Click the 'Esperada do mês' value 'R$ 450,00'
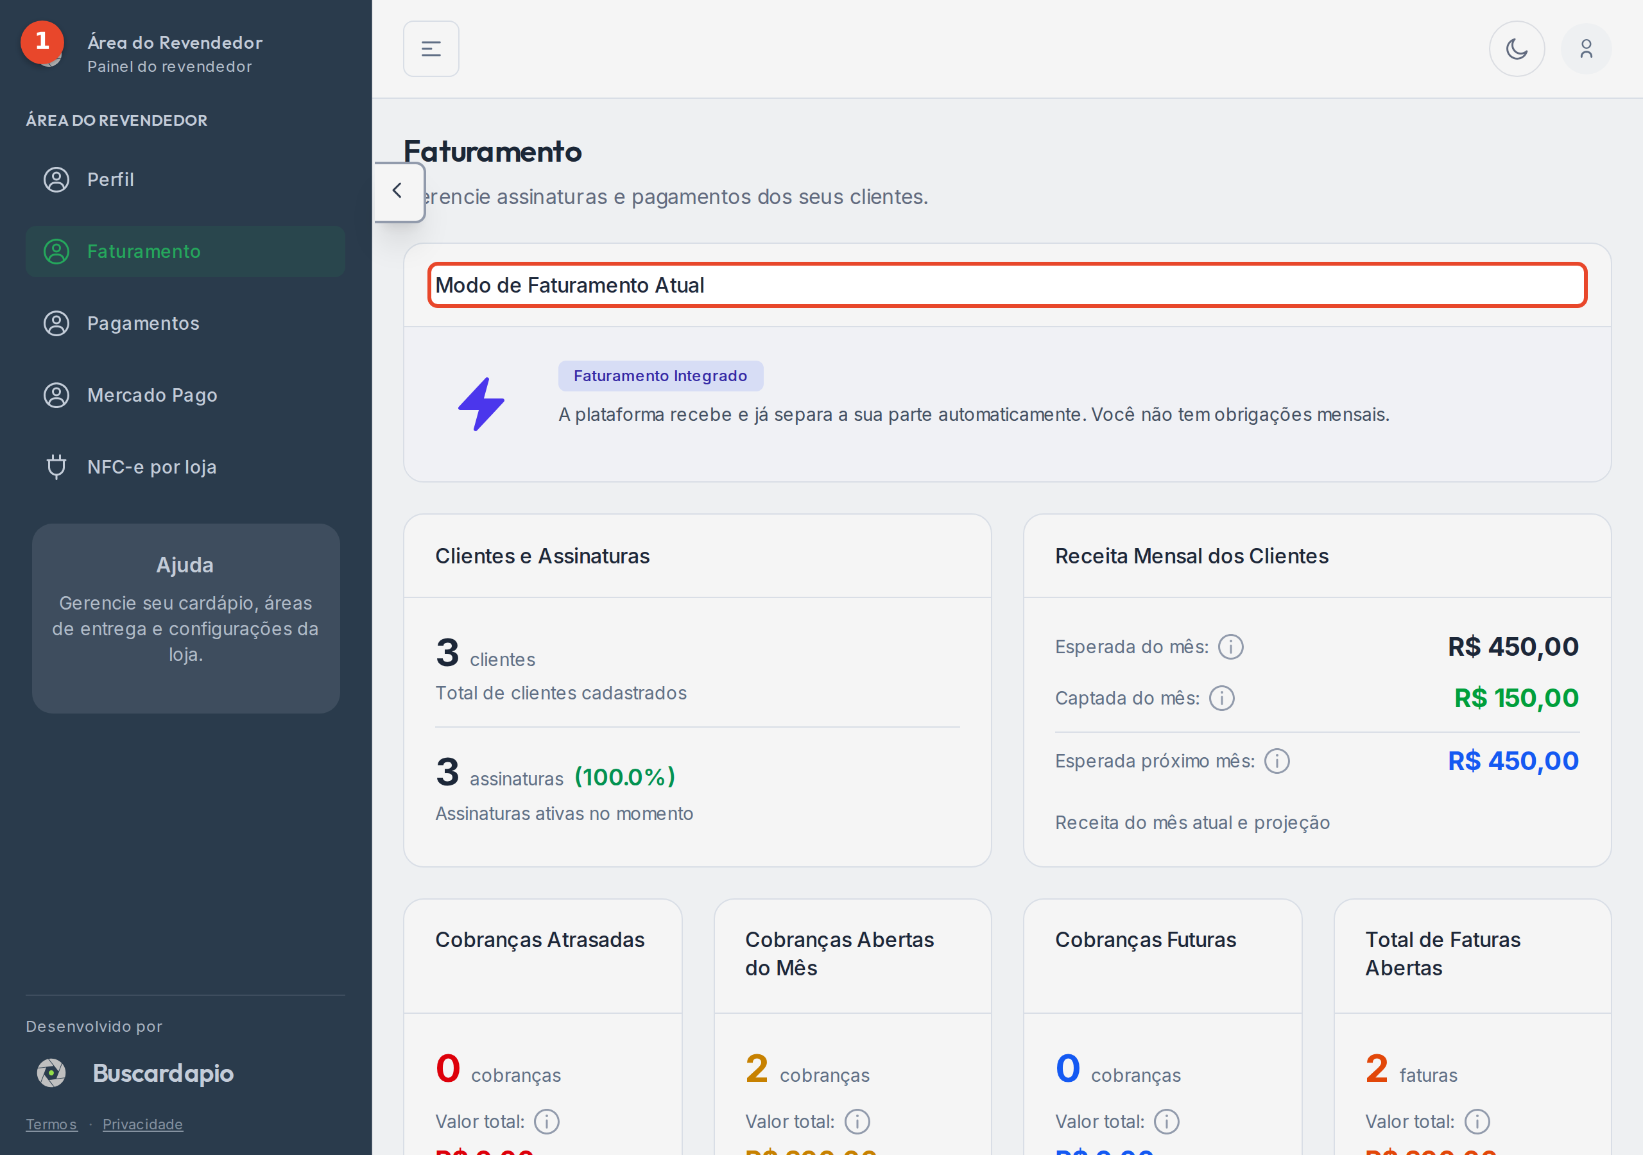This screenshot has width=1643, height=1155. (1513, 647)
